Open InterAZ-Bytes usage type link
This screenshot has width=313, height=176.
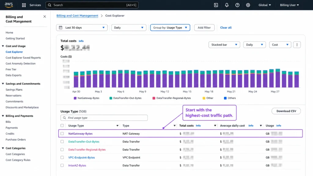pos(77,165)
